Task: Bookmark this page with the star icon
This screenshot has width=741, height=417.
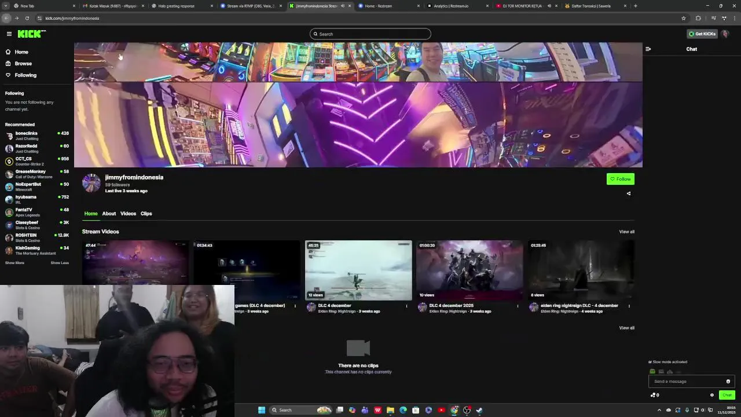Action: pos(684,18)
